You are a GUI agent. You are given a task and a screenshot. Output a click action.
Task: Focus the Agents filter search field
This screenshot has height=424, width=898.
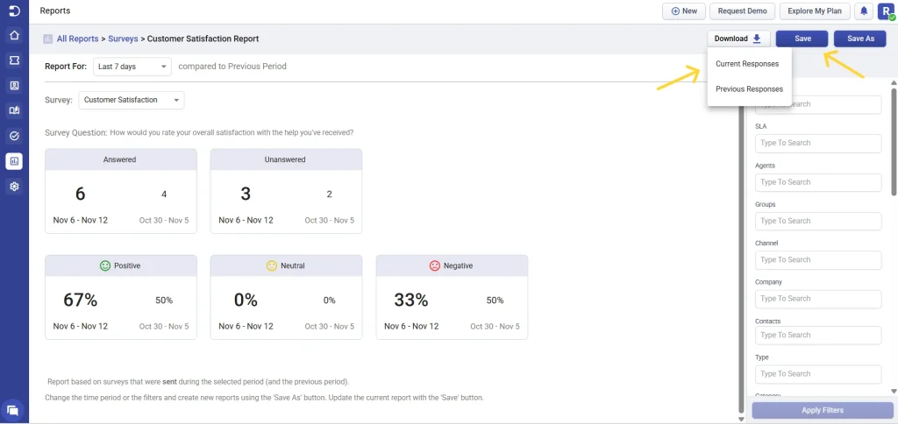[x=818, y=182]
